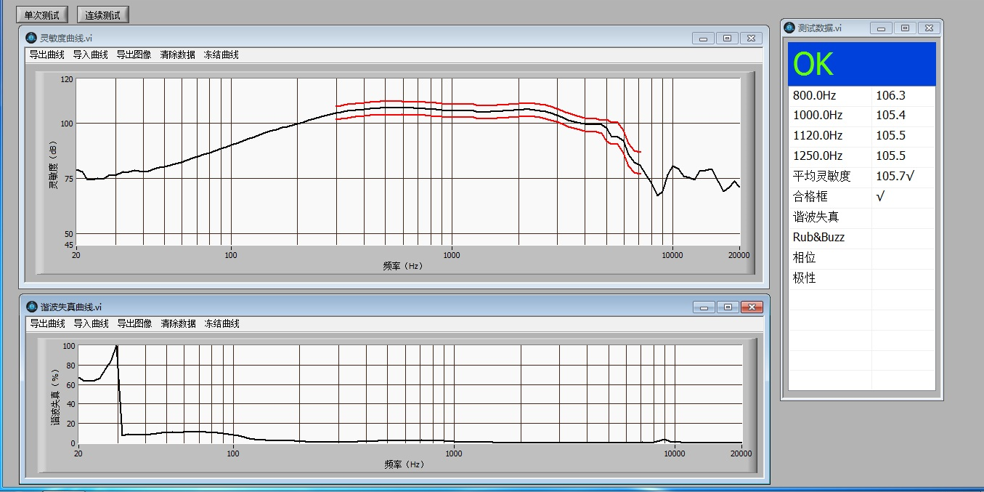Click the 连续测试 button
Viewport: 984px width, 492px height.
pos(102,15)
